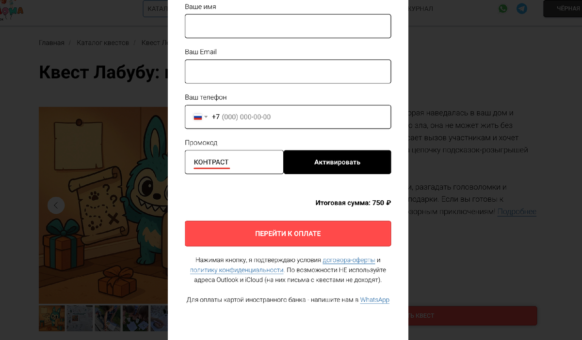
Task: Activate the promo code with Активировать button
Action: (337, 162)
